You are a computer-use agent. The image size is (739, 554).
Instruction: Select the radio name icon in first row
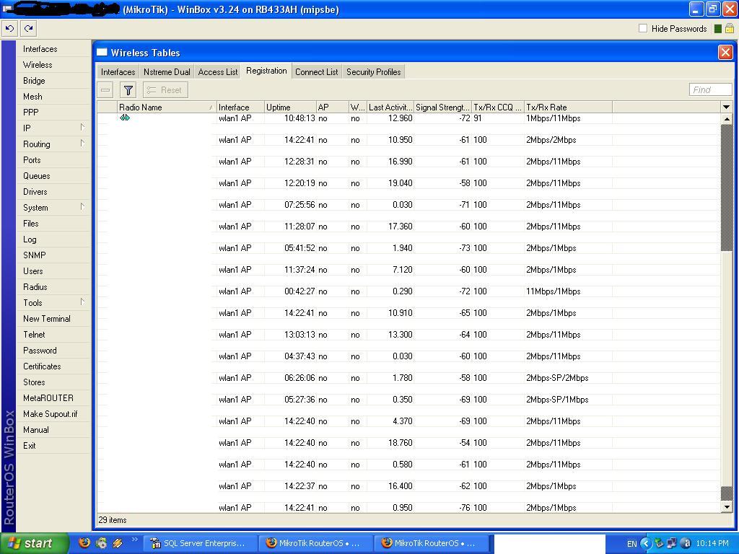[x=125, y=118]
